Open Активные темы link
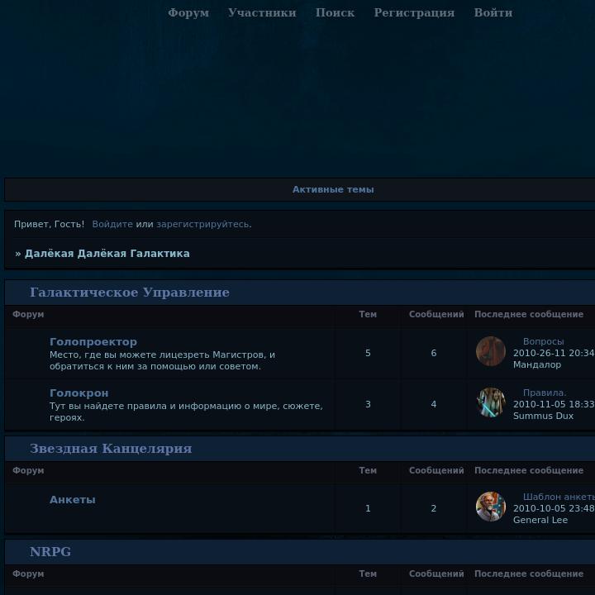This screenshot has height=595, width=595. (333, 189)
